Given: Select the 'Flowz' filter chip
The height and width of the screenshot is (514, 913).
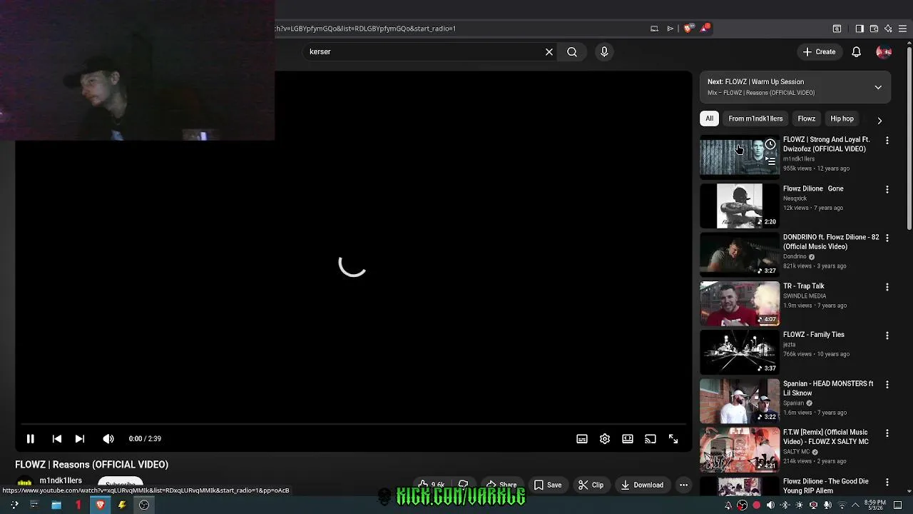Looking at the screenshot, I should (x=807, y=119).
